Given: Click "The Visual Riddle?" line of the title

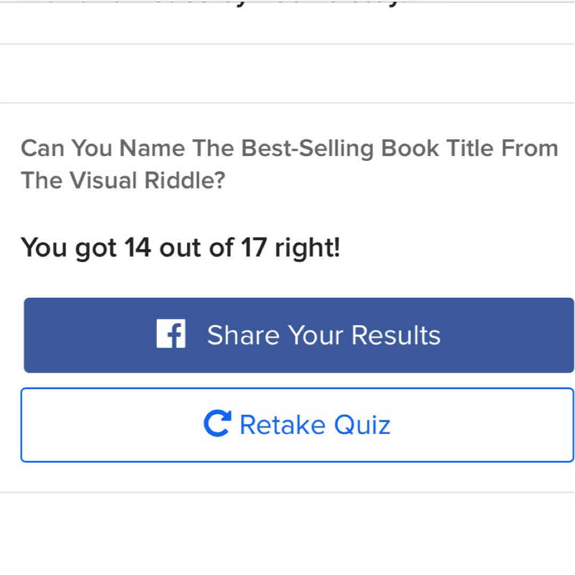Looking at the screenshot, I should click(123, 180).
